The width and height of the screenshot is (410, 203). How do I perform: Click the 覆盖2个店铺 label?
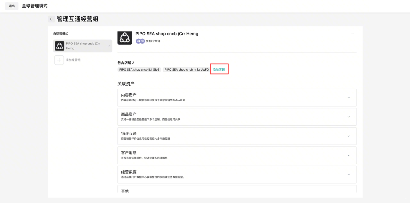[153, 41]
